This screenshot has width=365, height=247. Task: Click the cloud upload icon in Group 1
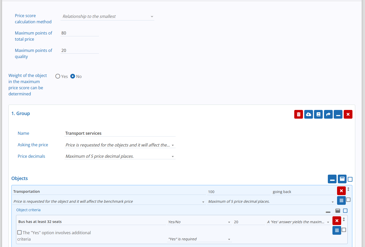pos(309,114)
